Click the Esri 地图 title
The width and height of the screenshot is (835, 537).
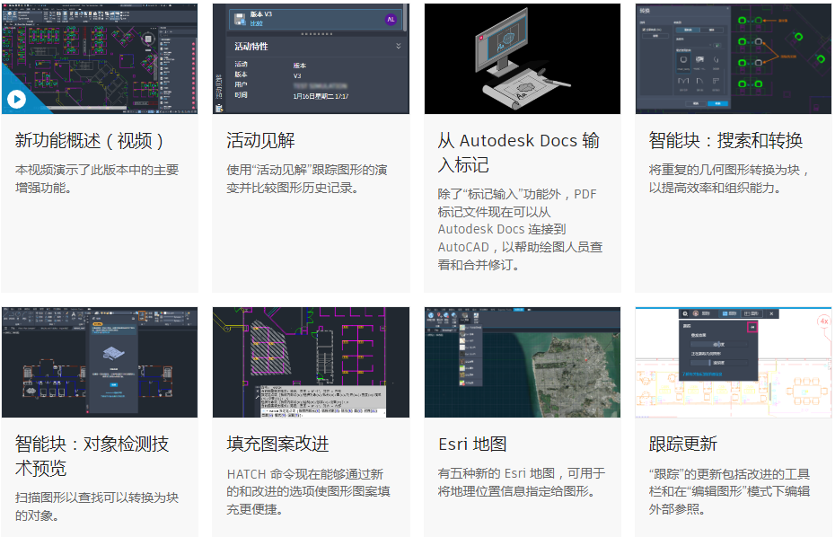(x=472, y=444)
